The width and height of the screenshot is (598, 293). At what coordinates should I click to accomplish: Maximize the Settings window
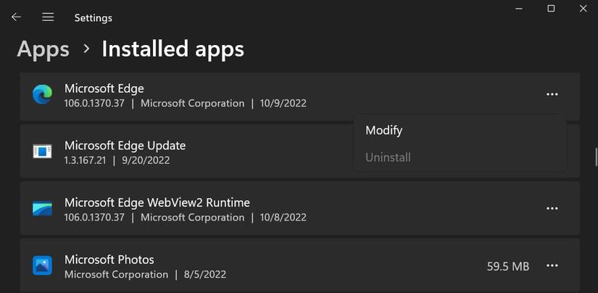click(551, 9)
